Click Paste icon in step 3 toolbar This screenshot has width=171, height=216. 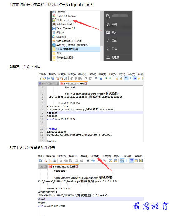point(70,161)
